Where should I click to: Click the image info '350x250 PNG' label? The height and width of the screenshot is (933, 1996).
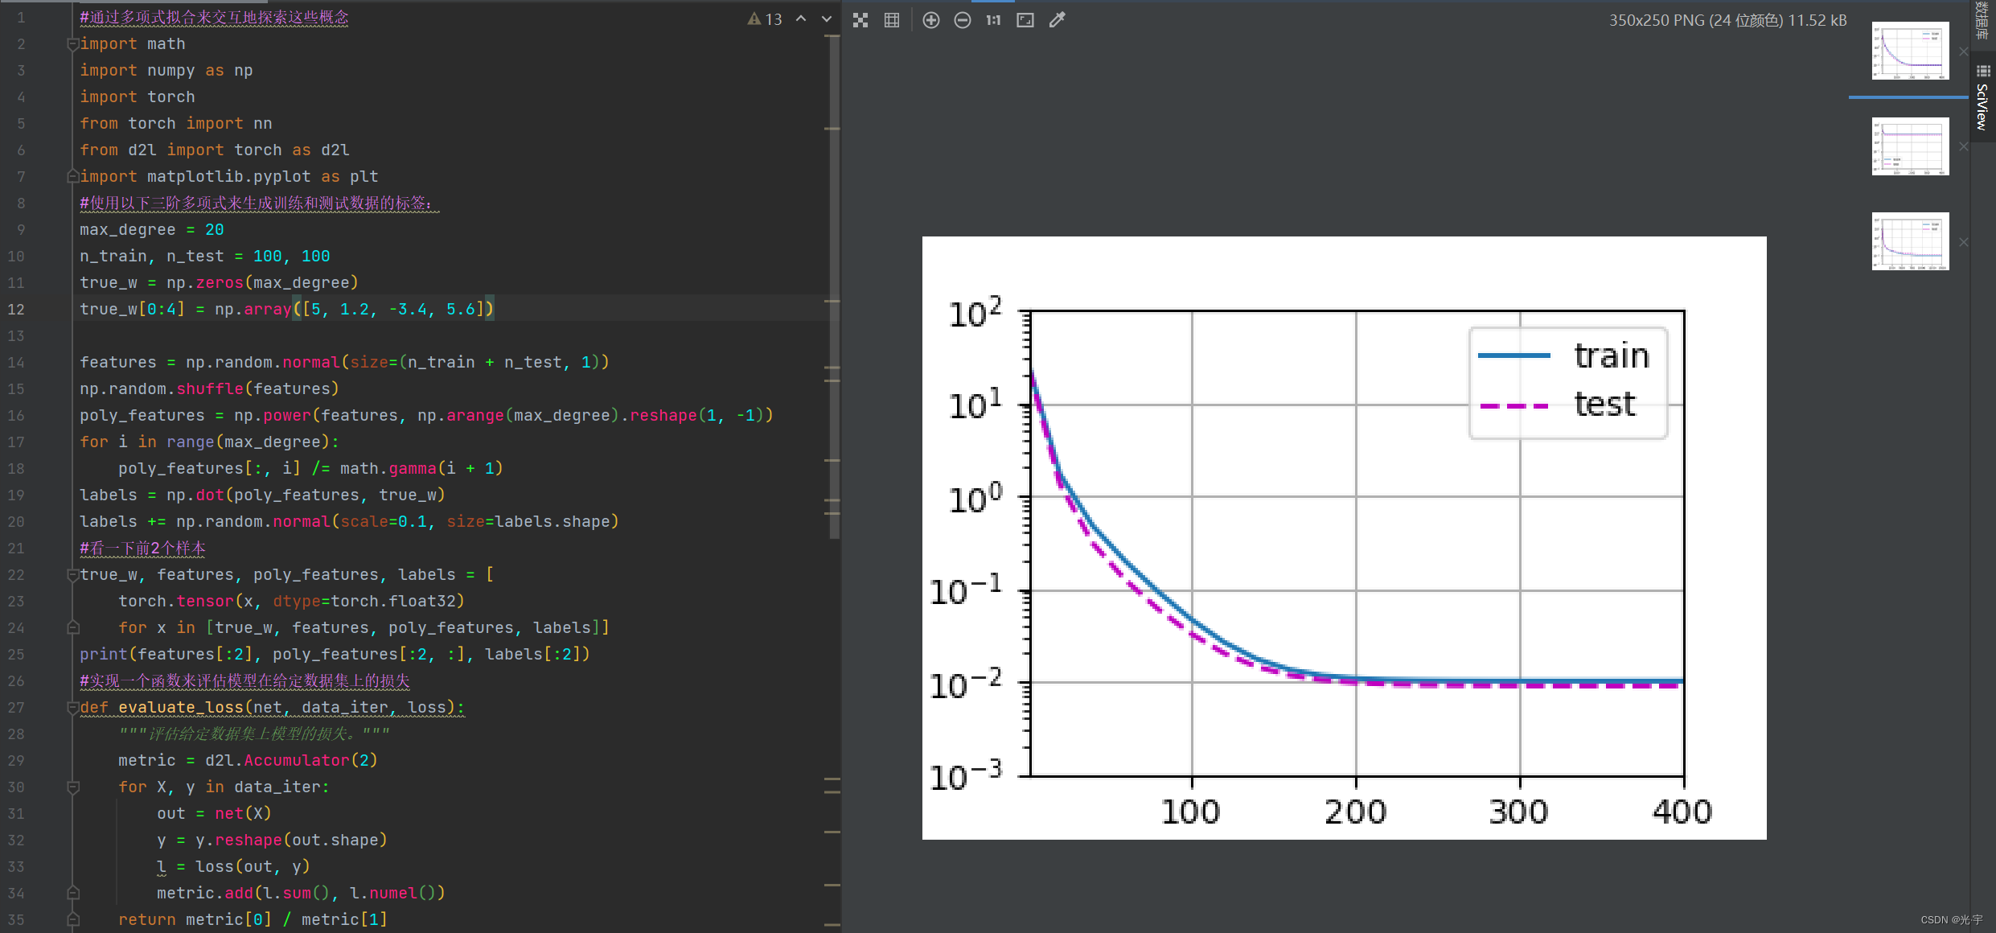point(1728,20)
